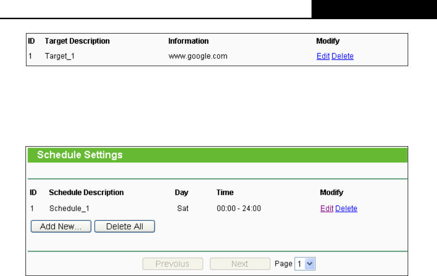Screen dimensions: 437x276
Task: Delete the Schedule_1 entry
Action: (346, 208)
